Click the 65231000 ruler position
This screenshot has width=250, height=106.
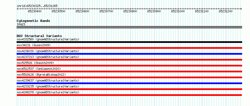(x=178, y=11)
